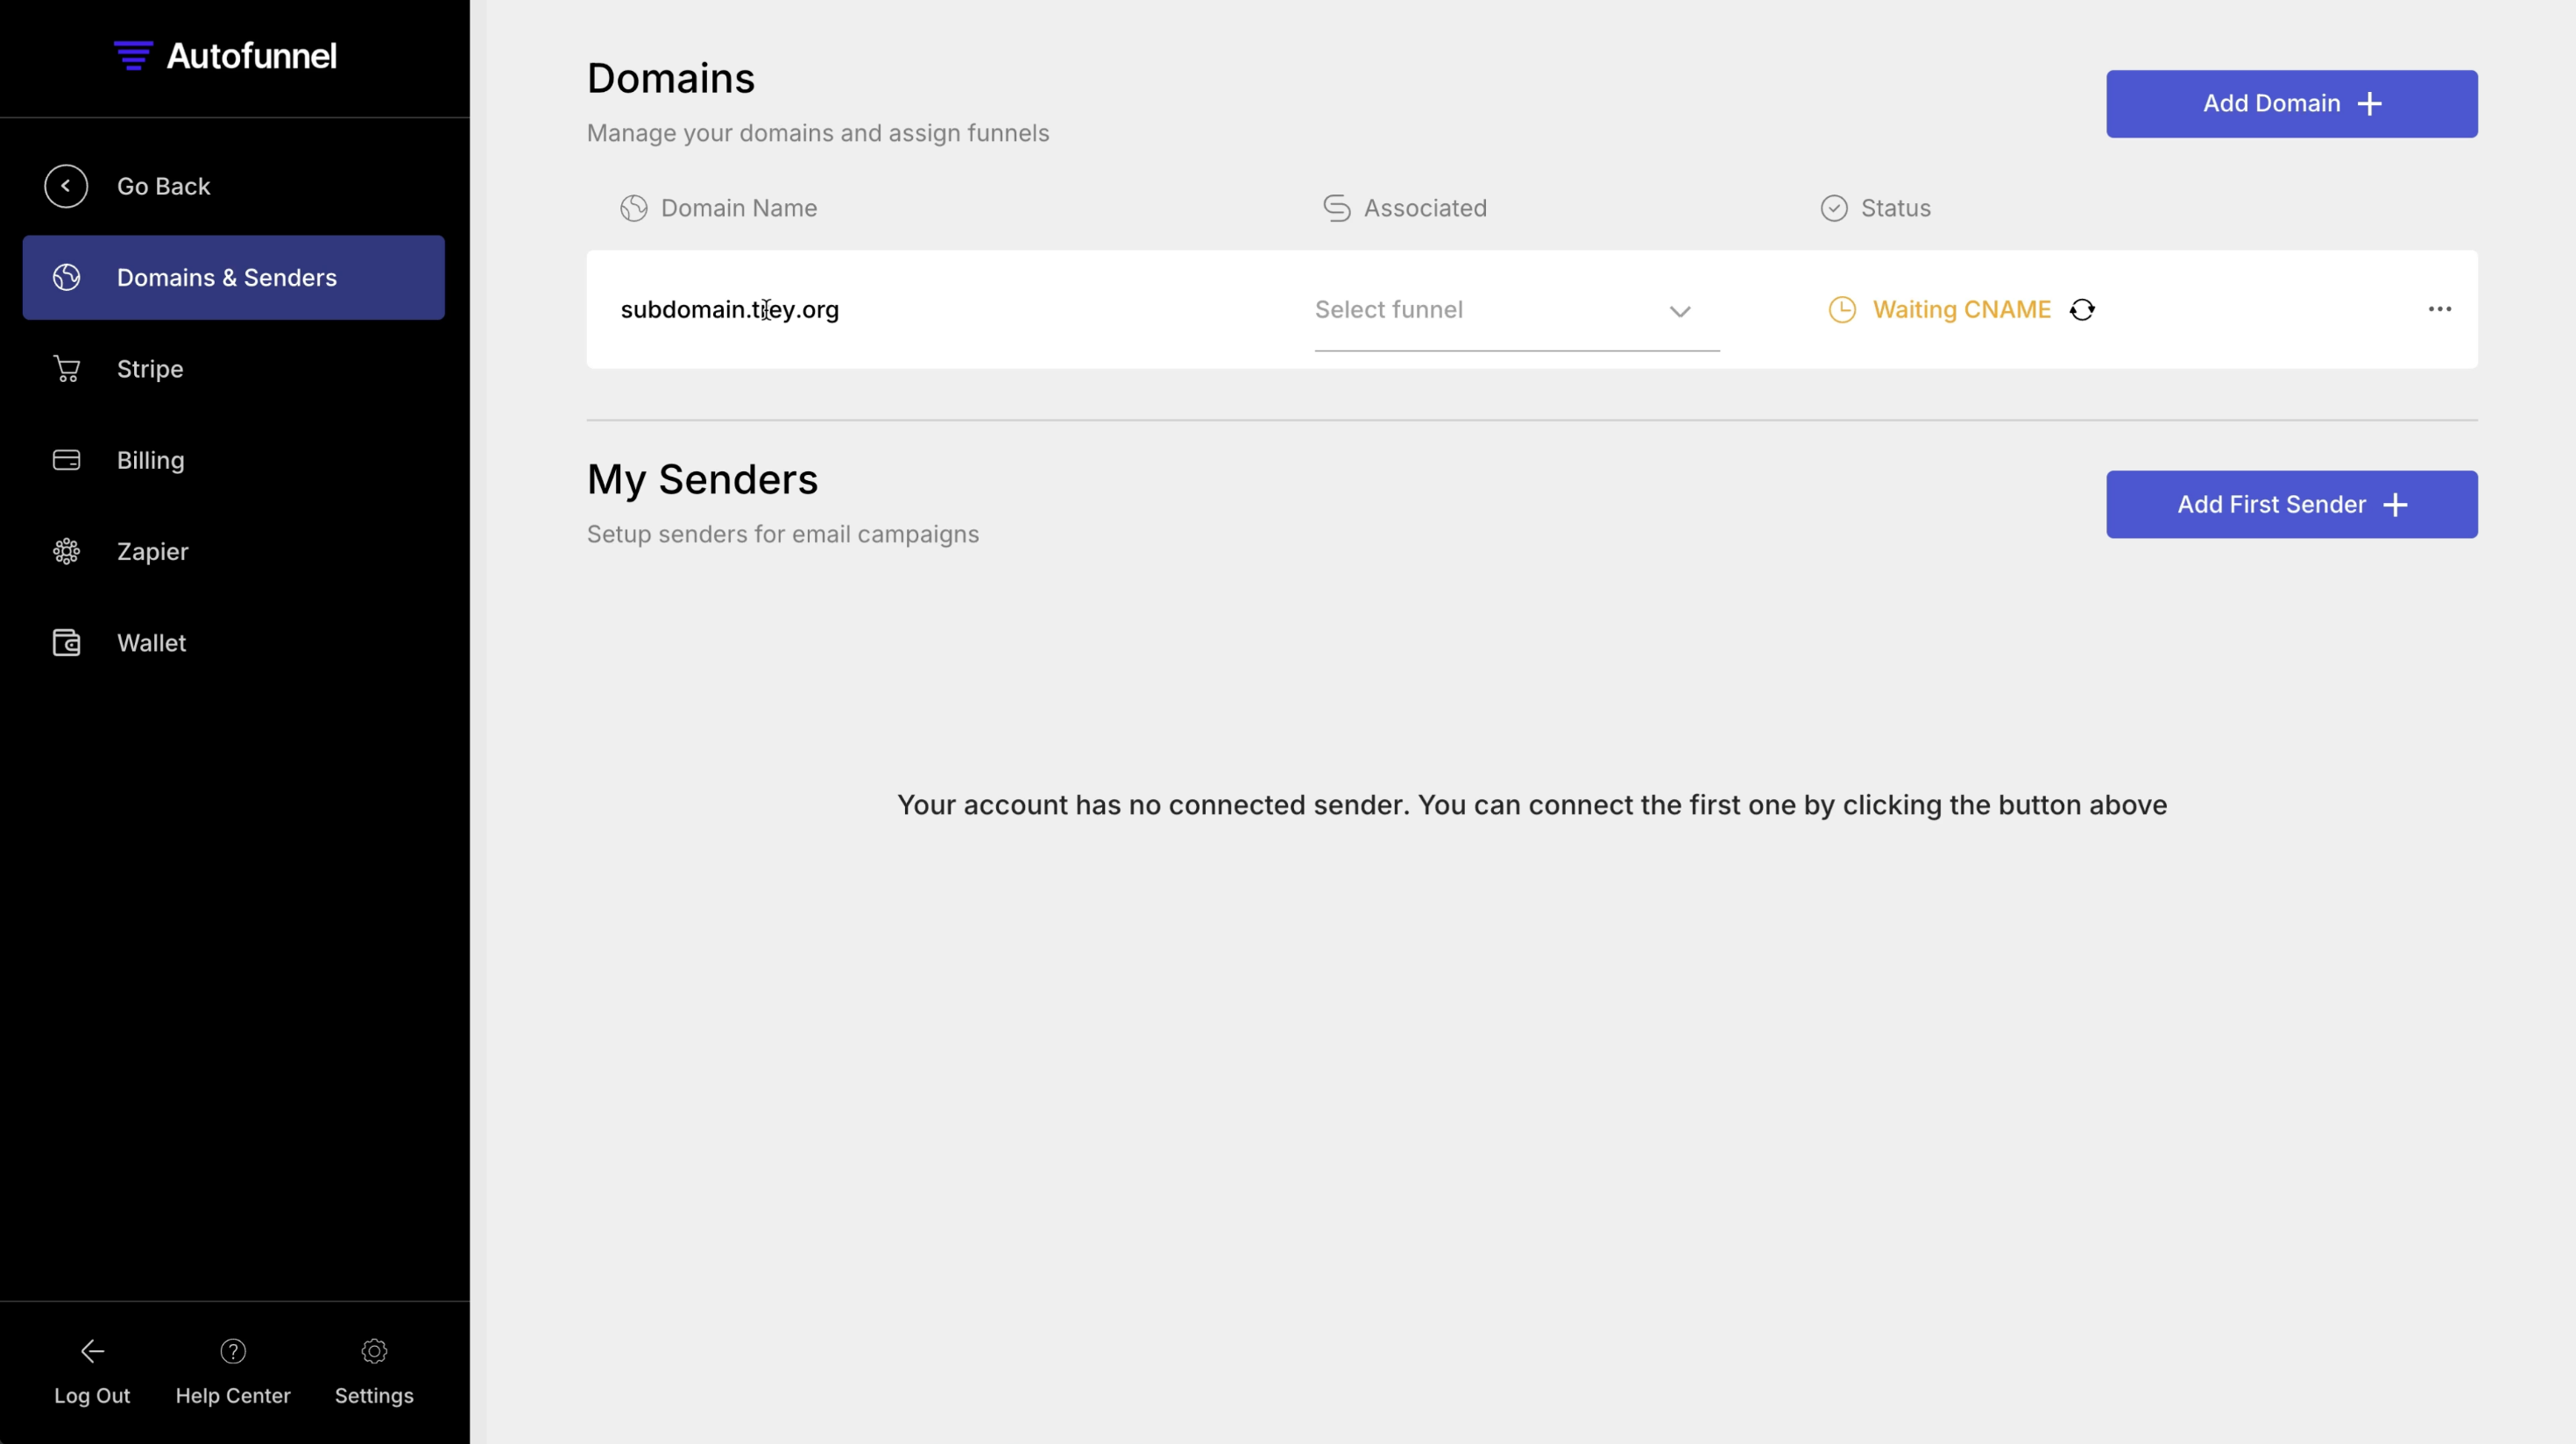Click the Add Domain button
The width and height of the screenshot is (2576, 1444).
[x=2292, y=104]
